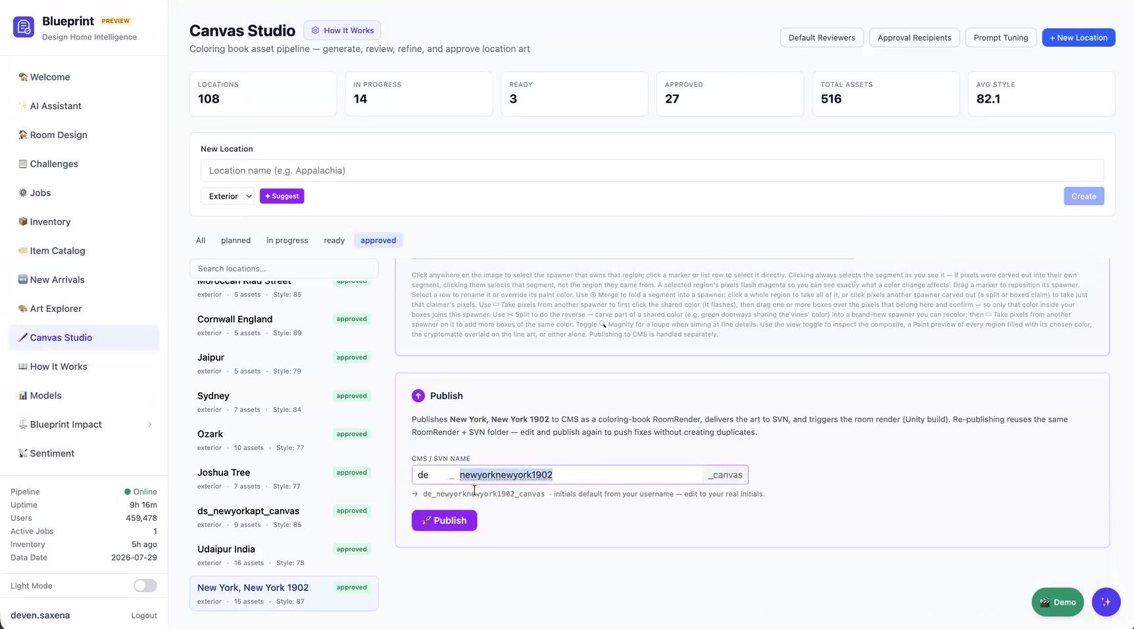Click the Suggest button

pyautogui.click(x=282, y=196)
